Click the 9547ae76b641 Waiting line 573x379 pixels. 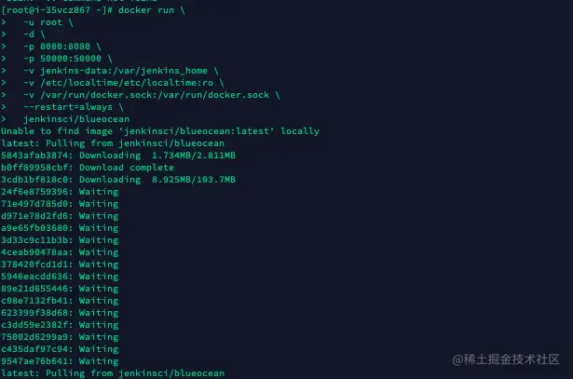point(60,361)
